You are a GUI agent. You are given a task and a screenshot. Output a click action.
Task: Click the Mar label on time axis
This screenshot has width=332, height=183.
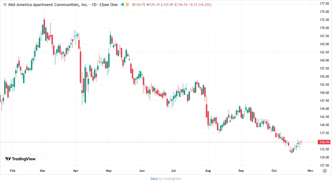point(42,171)
